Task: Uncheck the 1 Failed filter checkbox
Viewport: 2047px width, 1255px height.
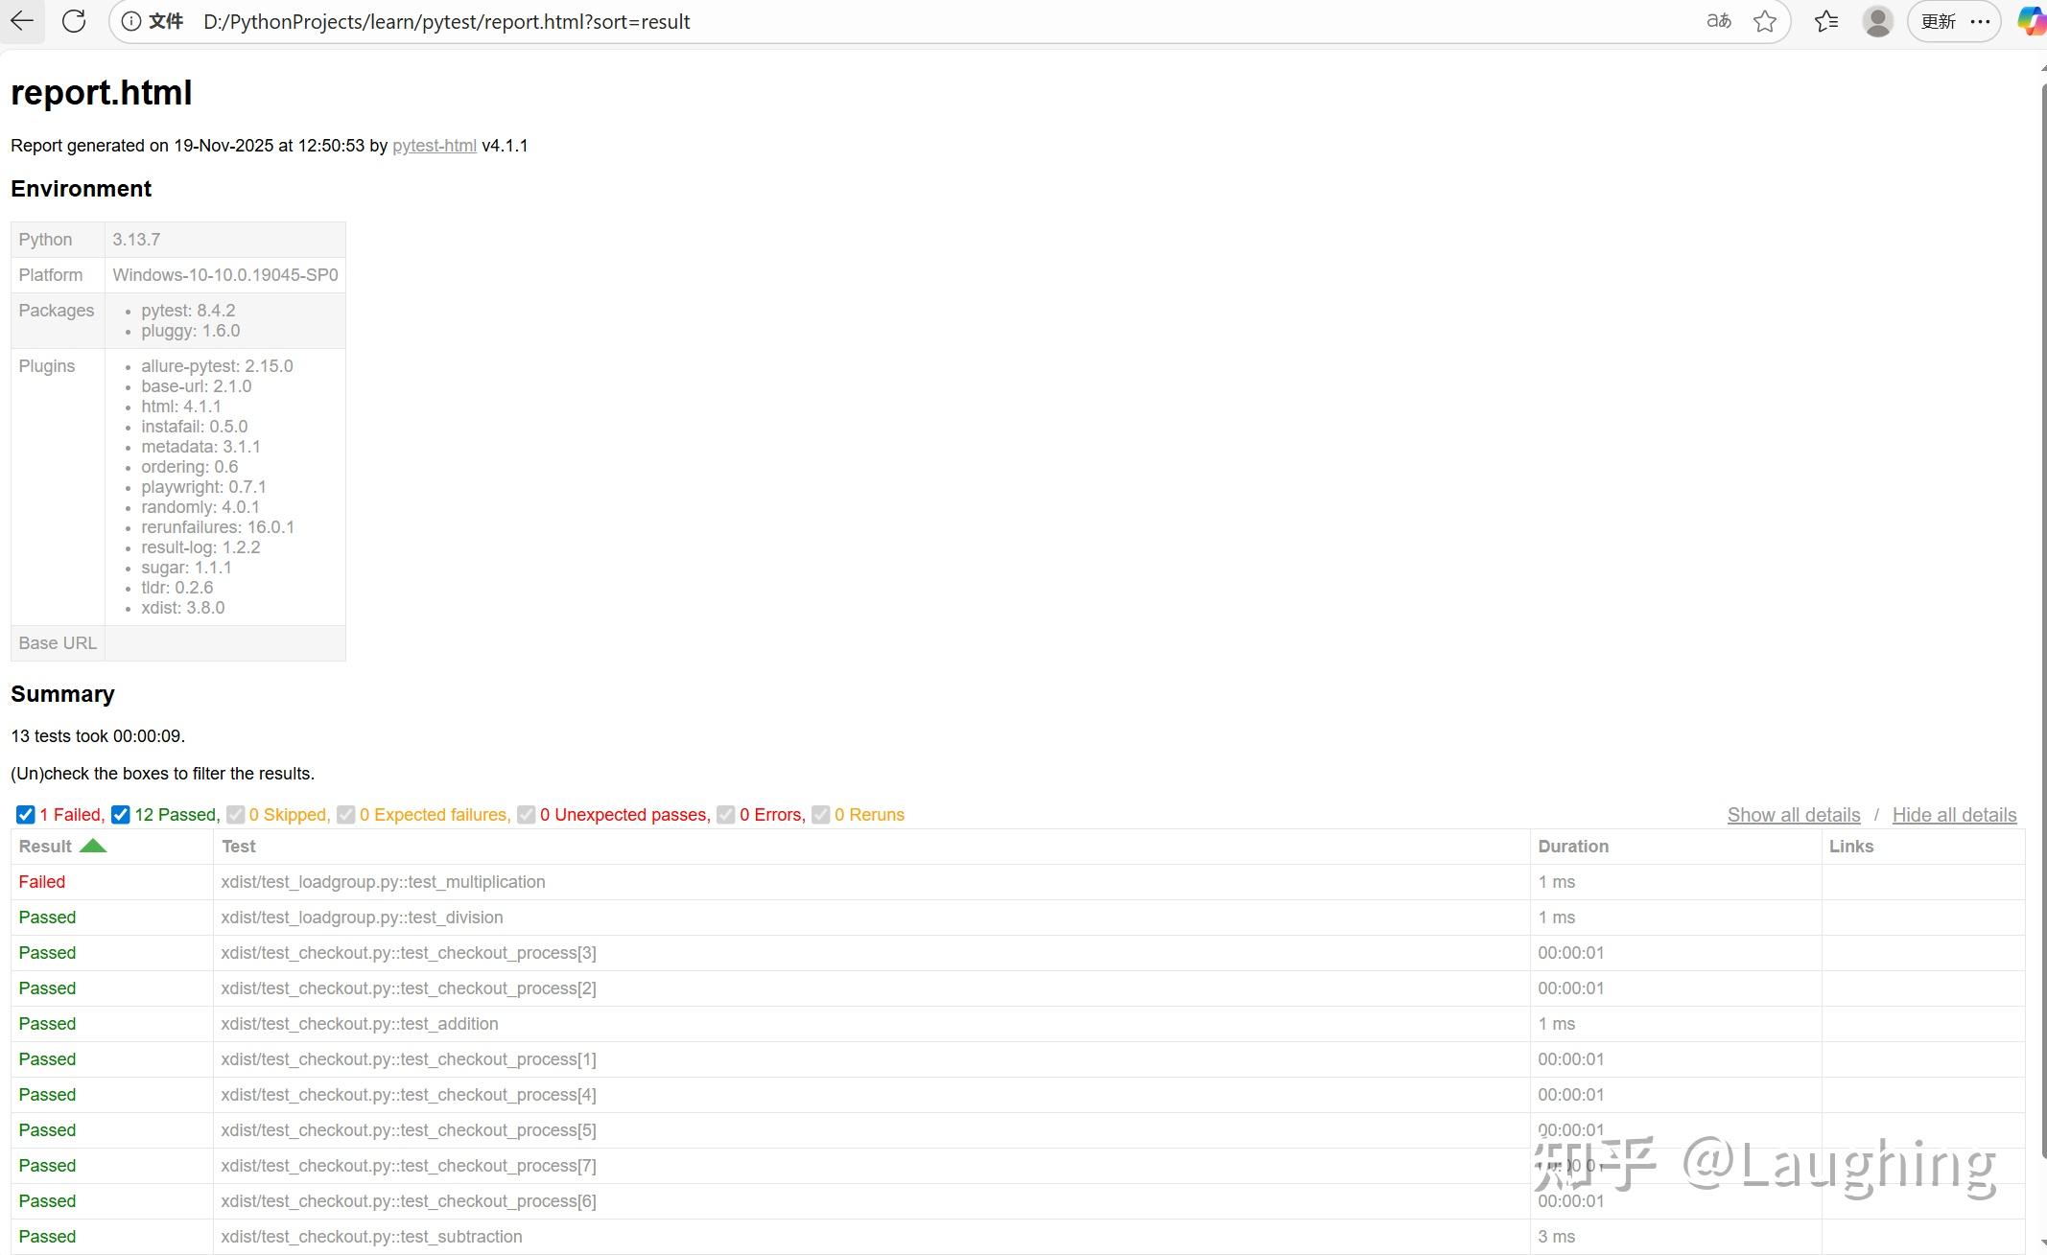Action: (x=26, y=814)
